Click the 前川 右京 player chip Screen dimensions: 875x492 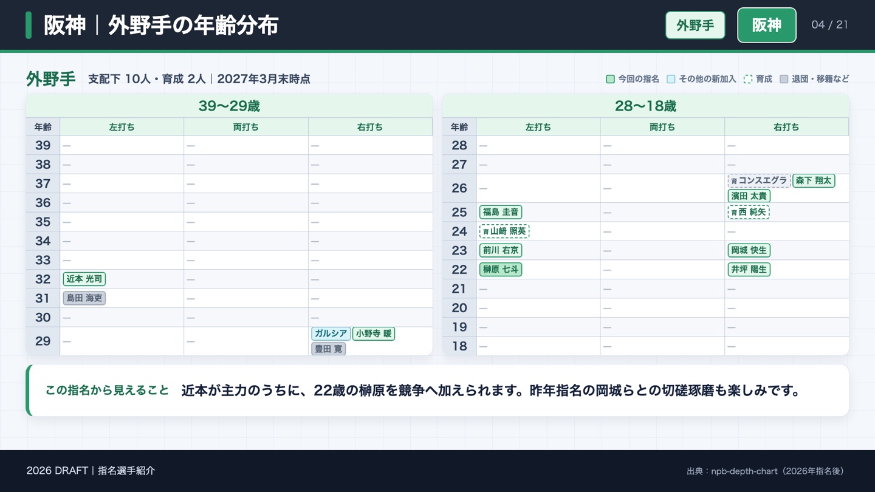tap(501, 250)
